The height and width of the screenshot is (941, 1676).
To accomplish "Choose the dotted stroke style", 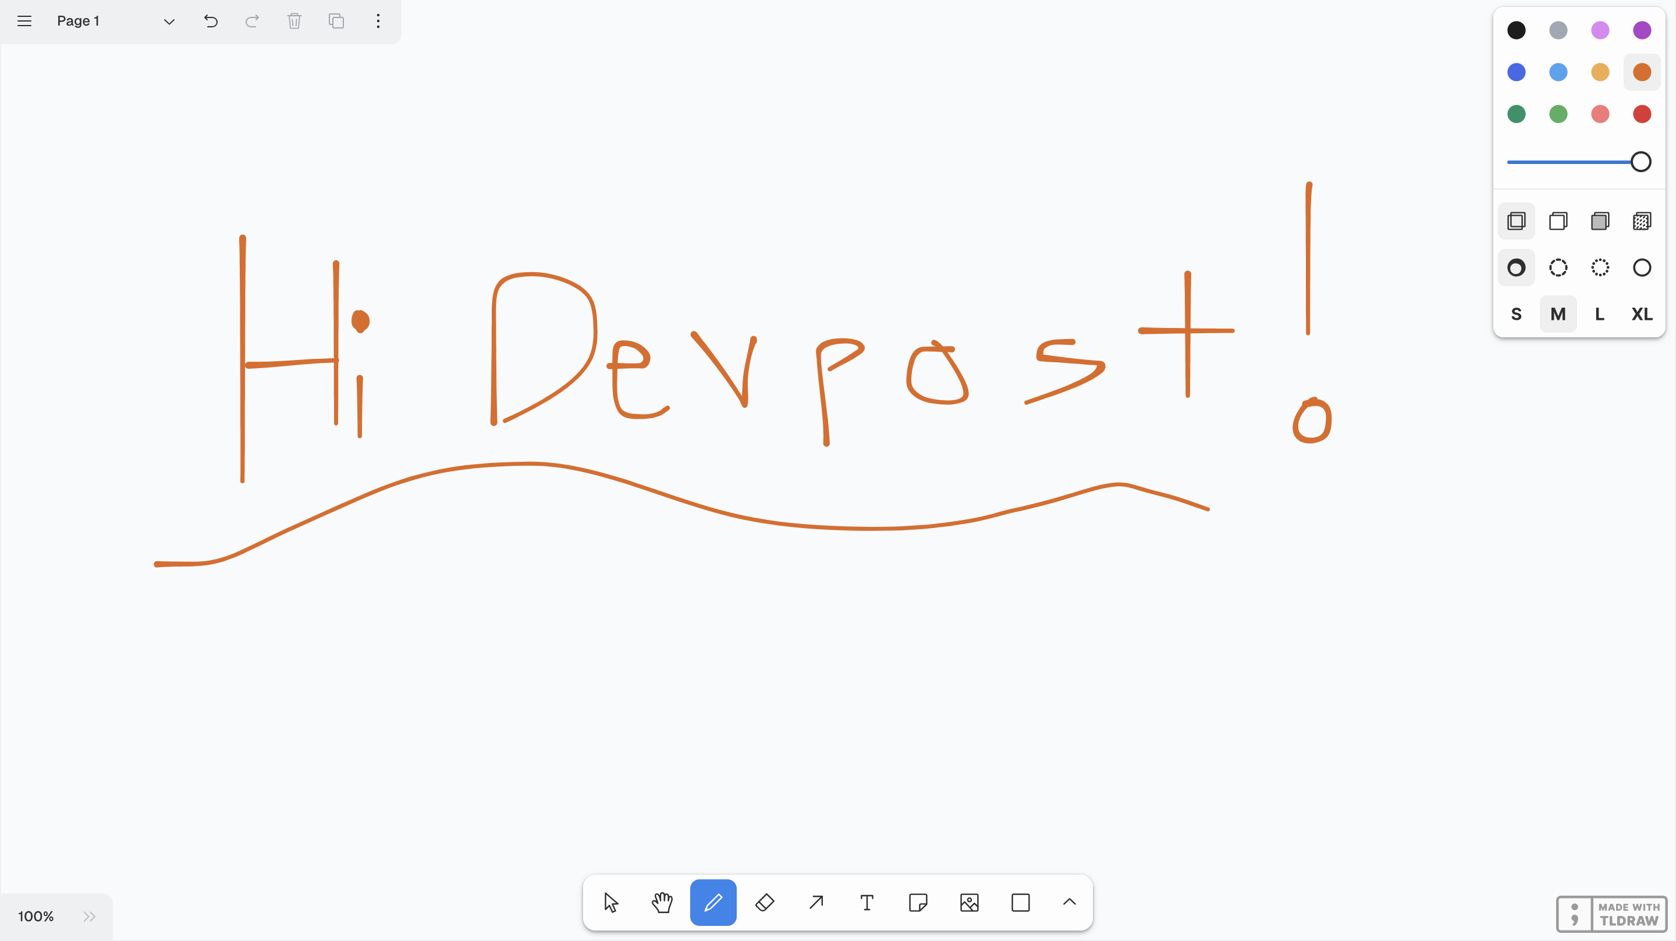I will pos(1600,268).
